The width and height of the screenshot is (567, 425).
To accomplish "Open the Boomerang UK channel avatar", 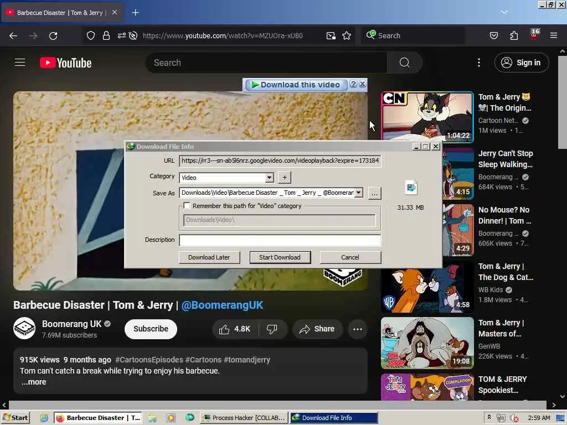I will (24, 329).
